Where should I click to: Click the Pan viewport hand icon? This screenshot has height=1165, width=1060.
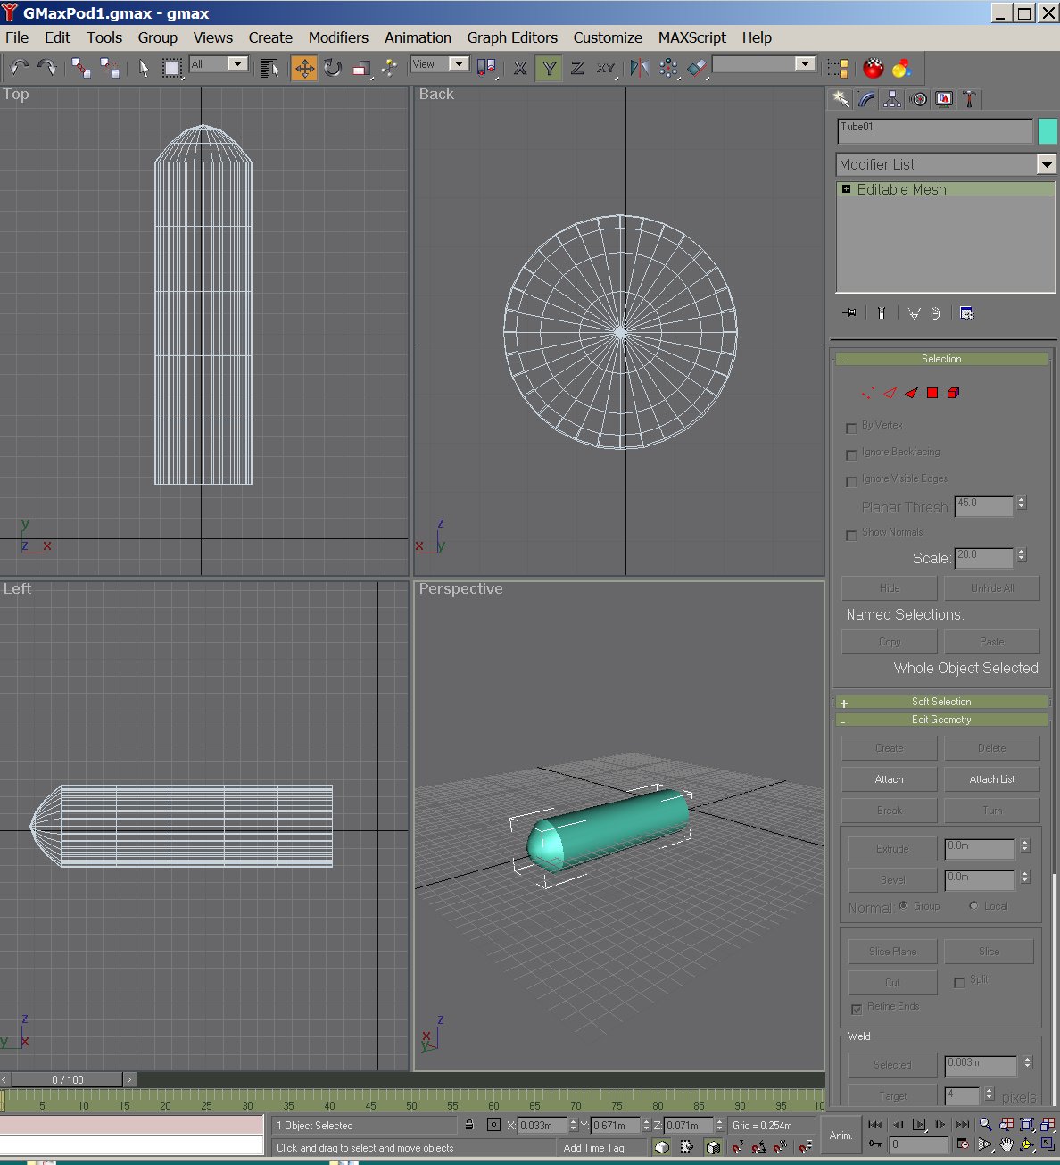[x=1006, y=1144]
